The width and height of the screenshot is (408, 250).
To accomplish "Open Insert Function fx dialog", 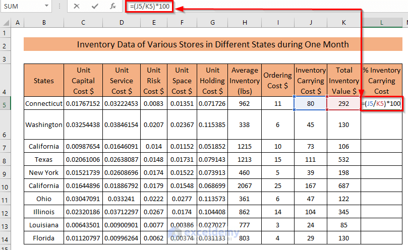I will (113, 7).
